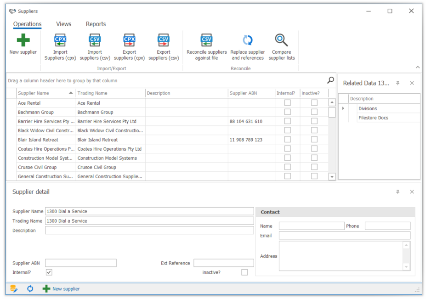Screen dimensions: 431x299
Task: Click the refresh icon in status bar
Action: coord(30,289)
